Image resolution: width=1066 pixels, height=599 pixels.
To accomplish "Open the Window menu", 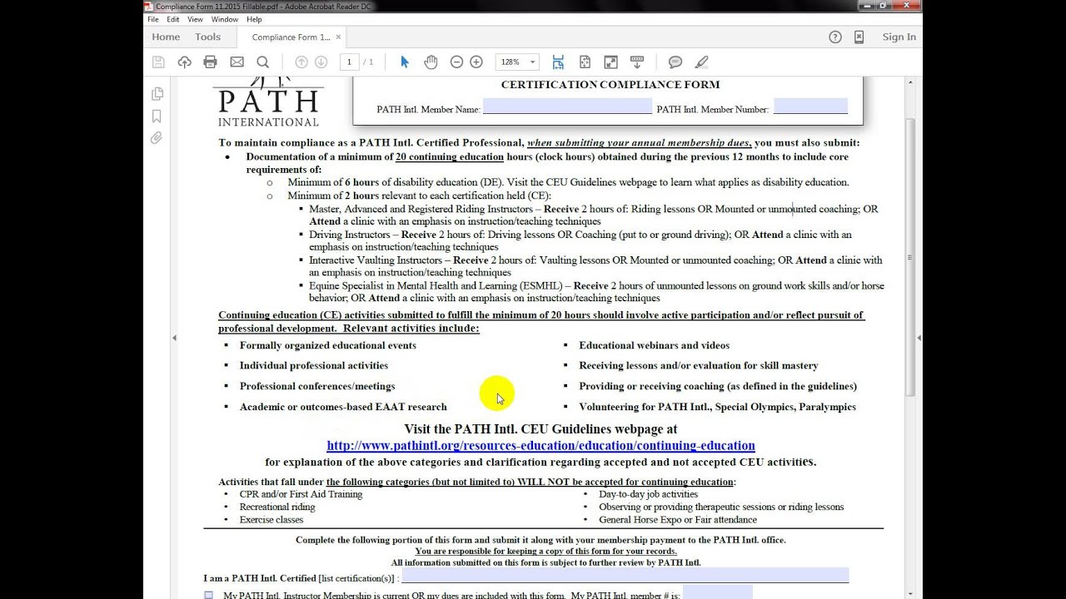I will [x=225, y=19].
